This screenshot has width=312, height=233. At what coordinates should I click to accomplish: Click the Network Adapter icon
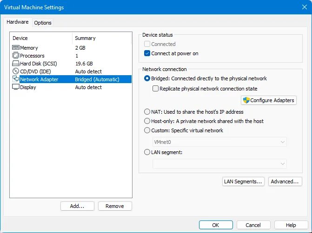point(16,79)
